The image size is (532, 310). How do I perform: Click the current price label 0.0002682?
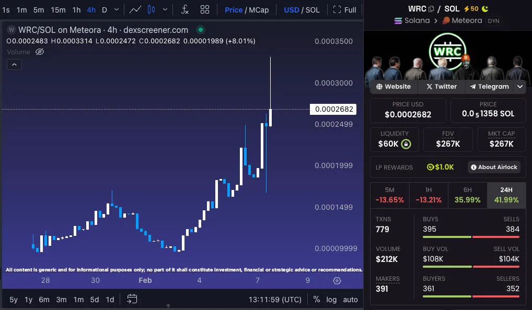click(333, 109)
